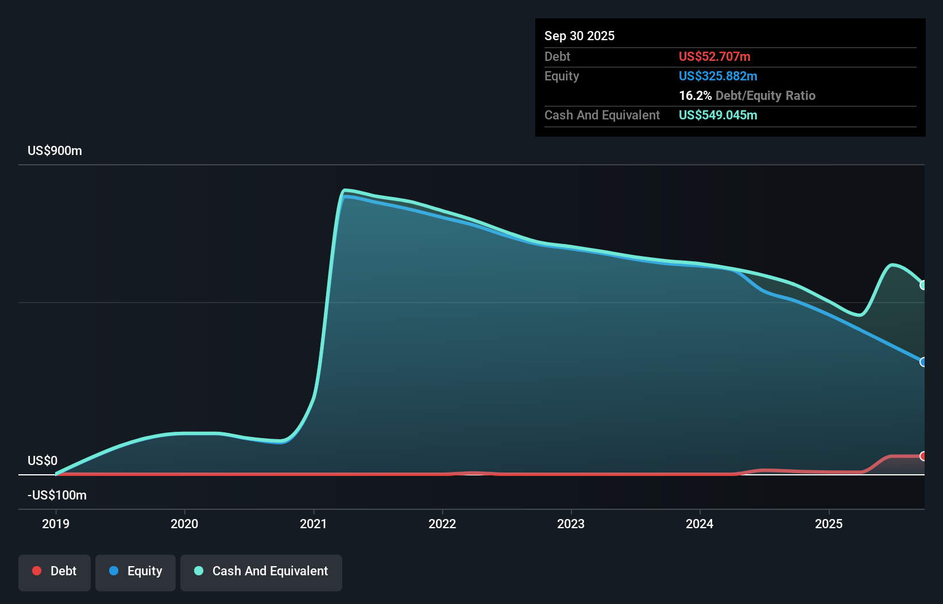The image size is (943, 604).
Task: Click the US$52.707m debt value
Action: pyautogui.click(x=714, y=56)
